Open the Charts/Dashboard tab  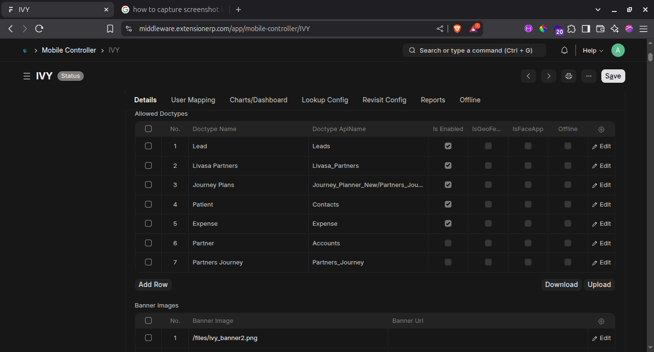pos(259,100)
